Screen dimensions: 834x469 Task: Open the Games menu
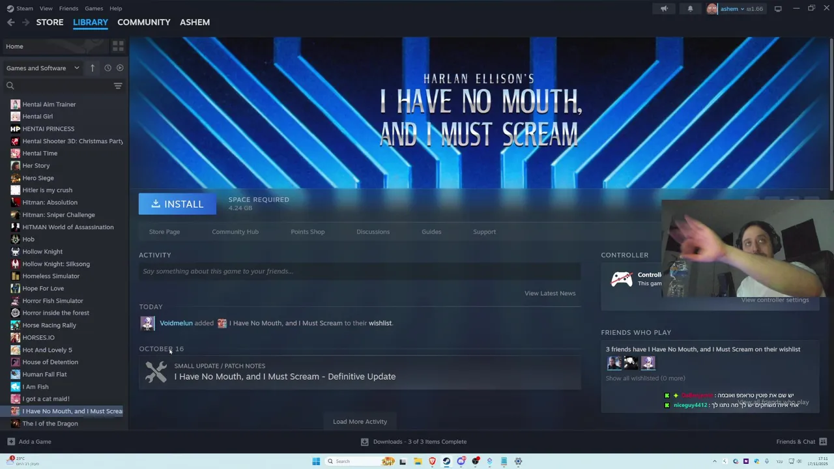[94, 8]
